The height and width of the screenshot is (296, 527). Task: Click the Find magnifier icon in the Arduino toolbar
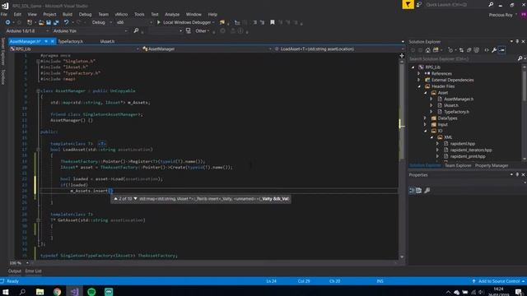pyautogui.click(x=136, y=31)
